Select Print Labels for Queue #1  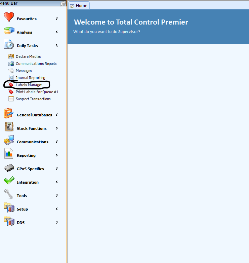(x=37, y=92)
